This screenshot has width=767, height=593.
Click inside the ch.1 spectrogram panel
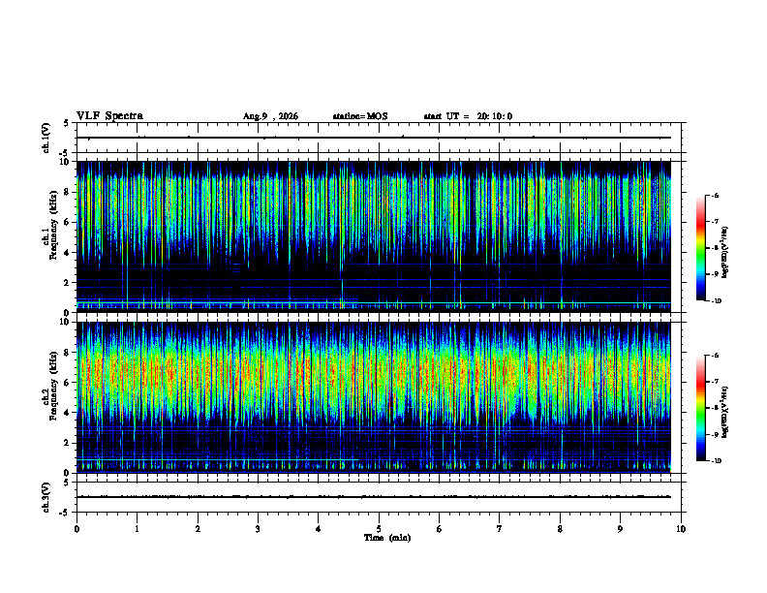(x=374, y=236)
